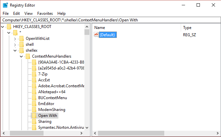This screenshot has width=221, height=137.
Task: Click the ModernSharing folder icon
Action: coord(34,110)
